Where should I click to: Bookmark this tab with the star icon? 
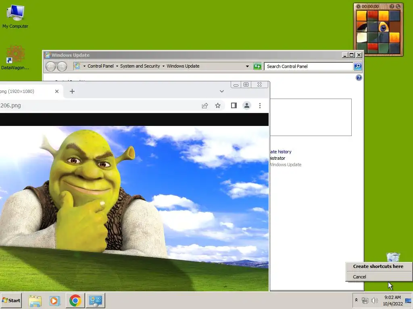[x=217, y=106]
